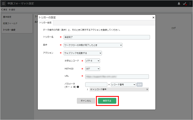Screen dimensions: 193x120
Task: Focus the URL input field
Action: [117, 77]
